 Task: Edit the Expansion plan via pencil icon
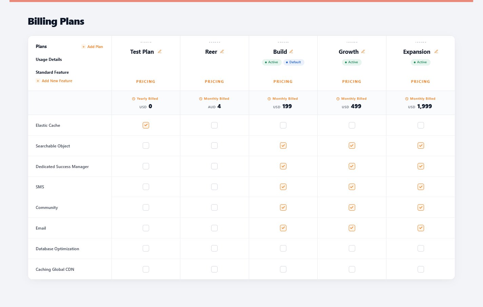point(436,52)
